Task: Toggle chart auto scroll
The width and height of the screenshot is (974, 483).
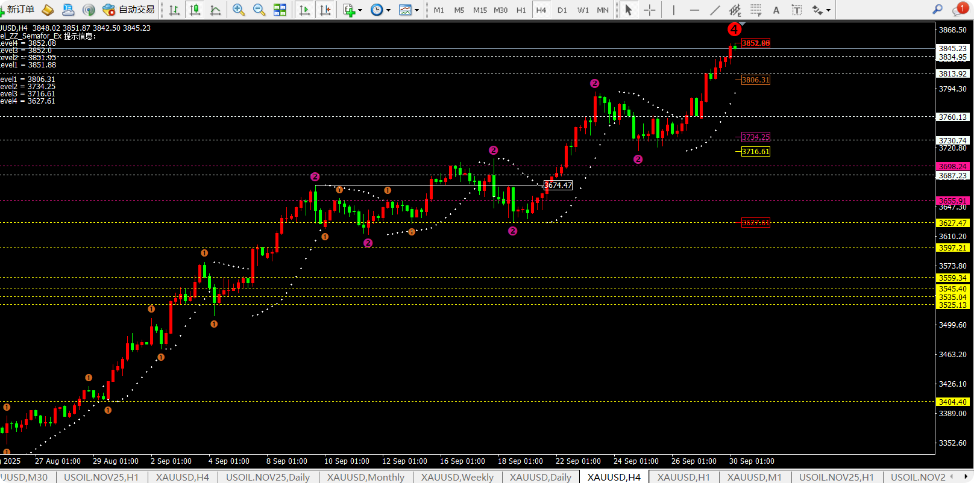Action: click(305, 10)
